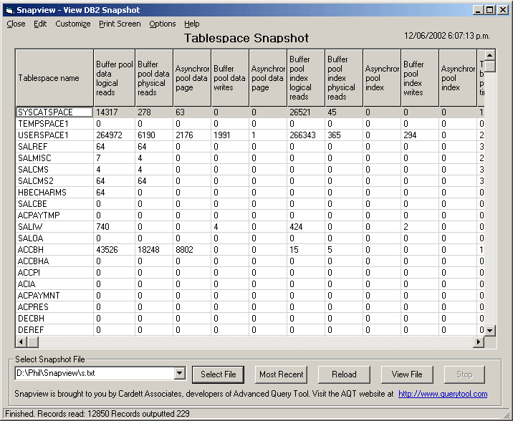Open the Edit menu
Image resolution: width=513 pixels, height=421 pixels.
(x=40, y=24)
